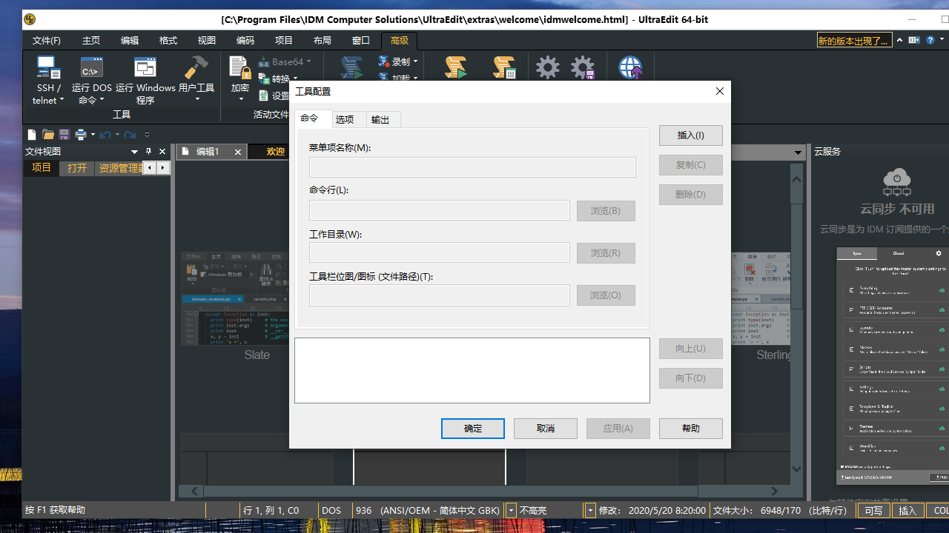Open the gear-shaped configuration icon
The width and height of the screenshot is (949, 533).
pos(547,67)
